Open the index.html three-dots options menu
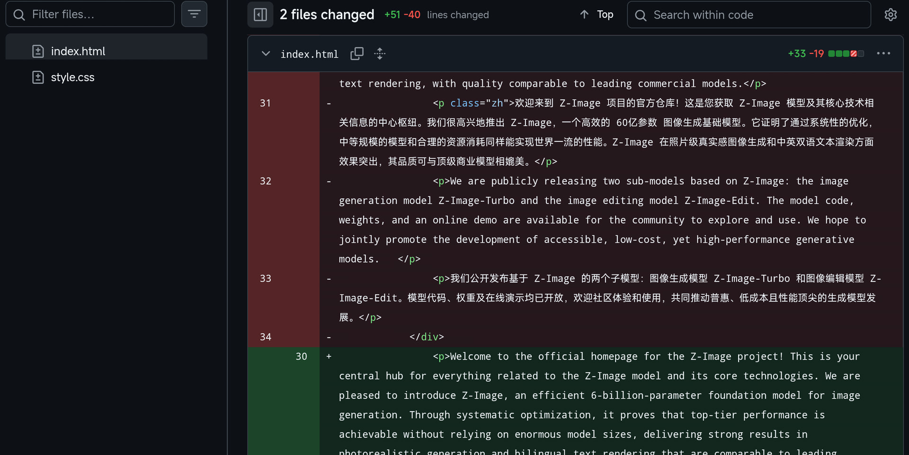The height and width of the screenshot is (455, 909). point(883,53)
